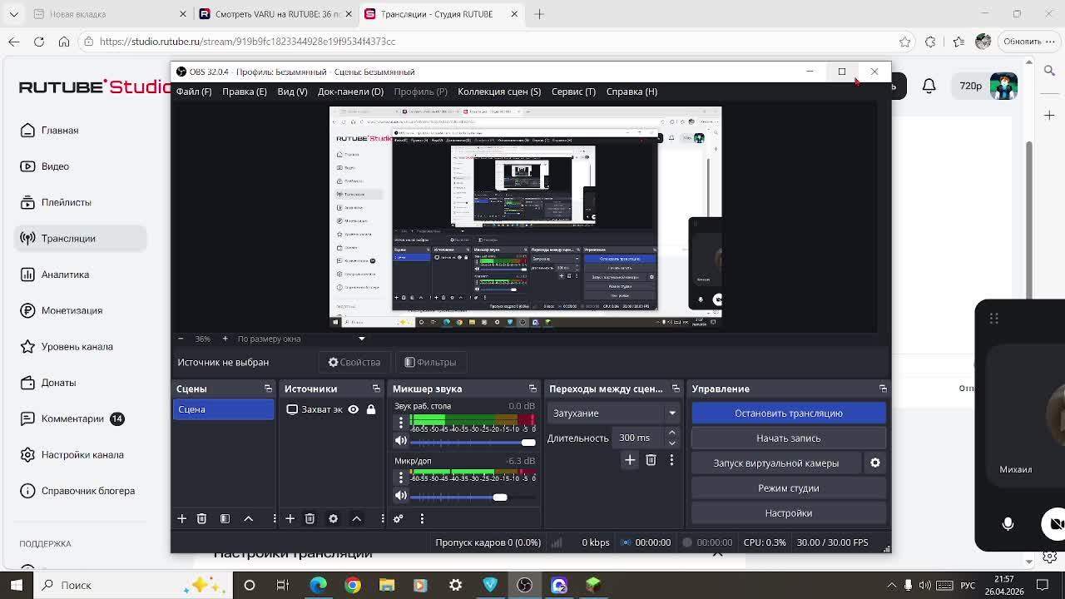Open source properties gear in Sources panel
The width and height of the screenshot is (1065, 599).
pos(333,518)
